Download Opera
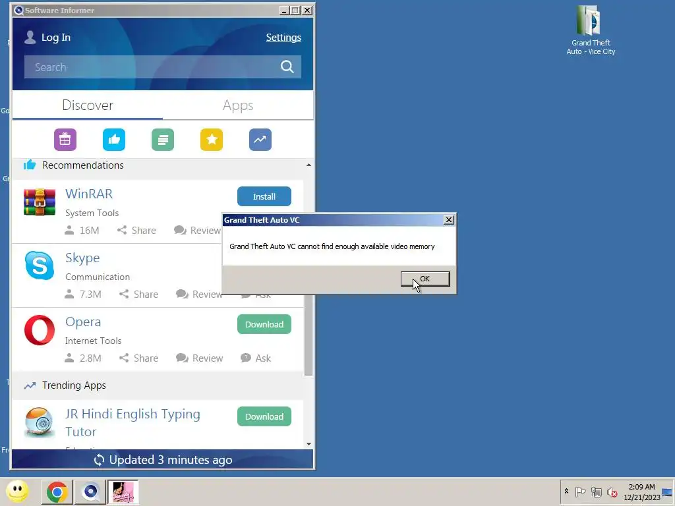Screen dimensions: 675x506 [264, 324]
